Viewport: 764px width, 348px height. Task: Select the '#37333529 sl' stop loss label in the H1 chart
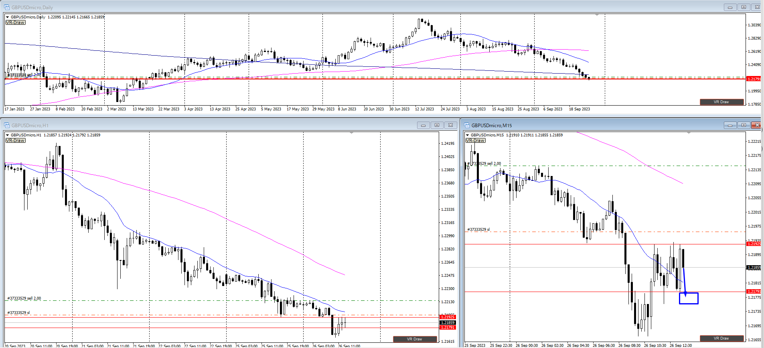point(18,313)
